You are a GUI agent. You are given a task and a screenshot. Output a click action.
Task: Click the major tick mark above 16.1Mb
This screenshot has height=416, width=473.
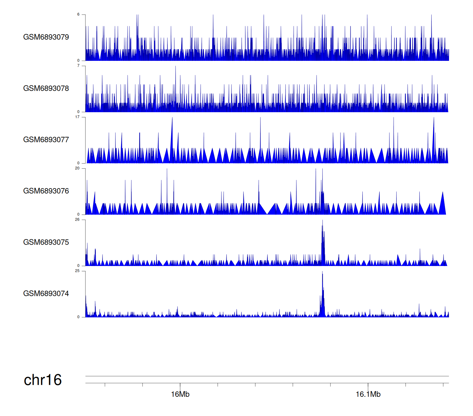pyautogui.click(x=368, y=386)
